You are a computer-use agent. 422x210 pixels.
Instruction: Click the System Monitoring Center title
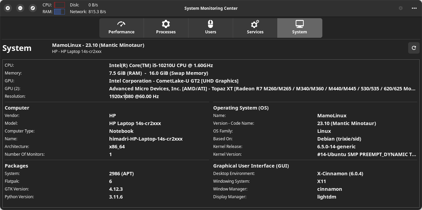[x=211, y=8]
